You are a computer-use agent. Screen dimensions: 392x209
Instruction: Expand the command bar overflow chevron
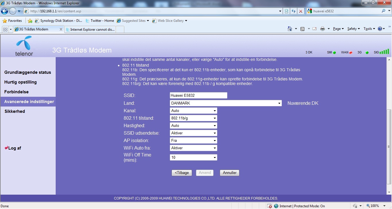(x=389, y=27)
